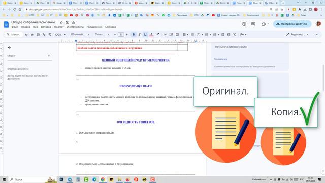
Task: Click the Google Docs home logo
Action: coord(6,24)
